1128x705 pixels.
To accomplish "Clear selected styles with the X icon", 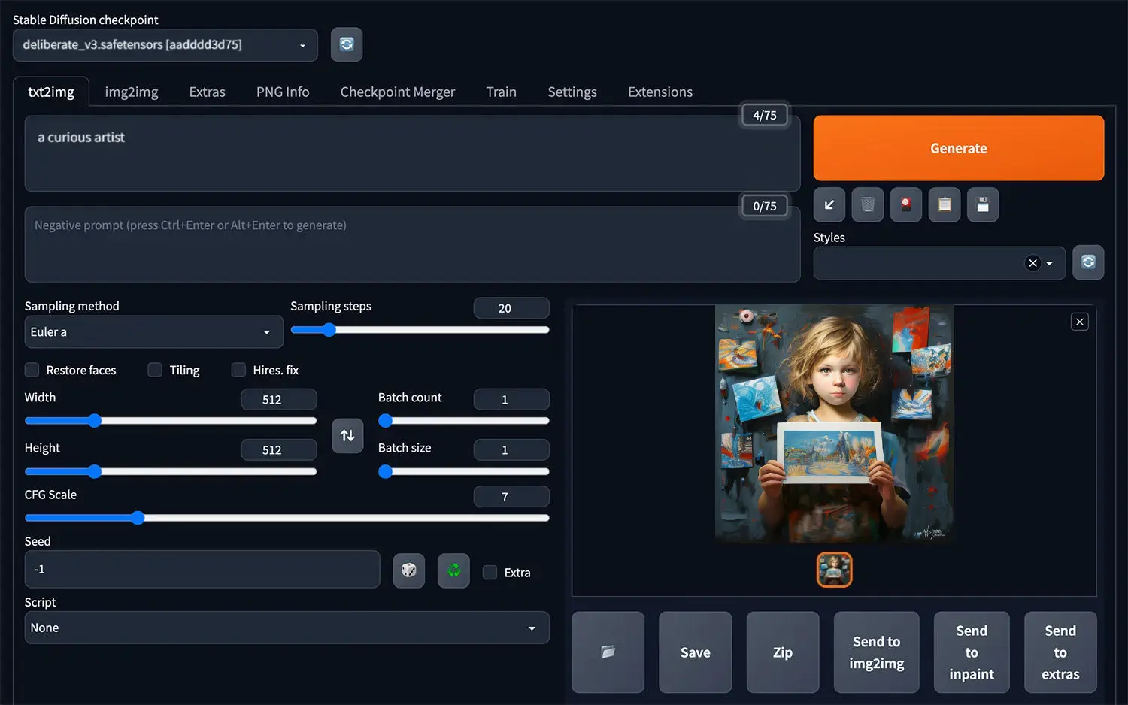I will coord(1033,263).
